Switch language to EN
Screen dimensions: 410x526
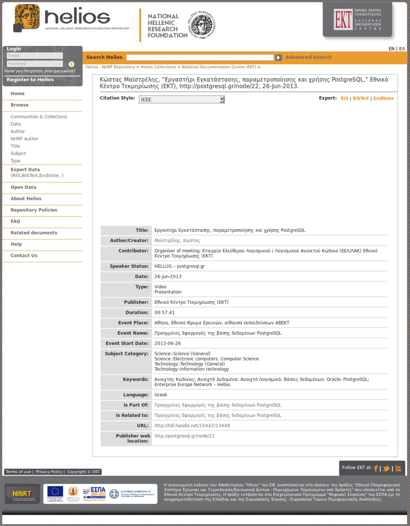coord(391,49)
